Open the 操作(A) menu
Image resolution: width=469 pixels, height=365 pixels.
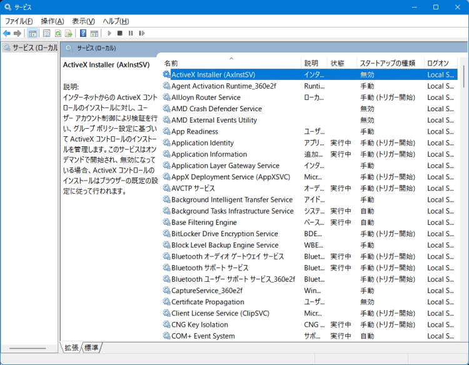coord(53,21)
